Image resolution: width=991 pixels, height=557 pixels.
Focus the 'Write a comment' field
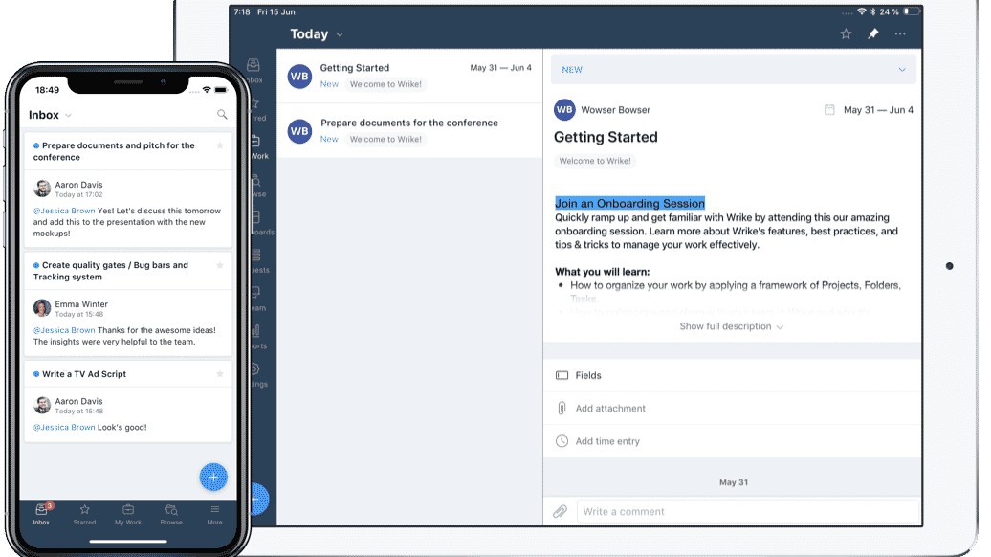pos(748,511)
